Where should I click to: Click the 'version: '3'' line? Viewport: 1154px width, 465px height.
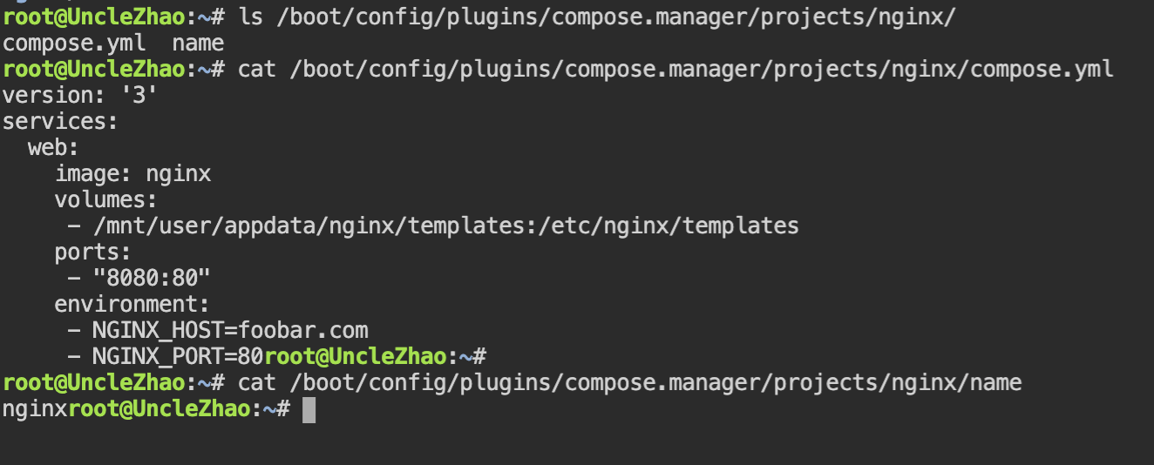80,95
